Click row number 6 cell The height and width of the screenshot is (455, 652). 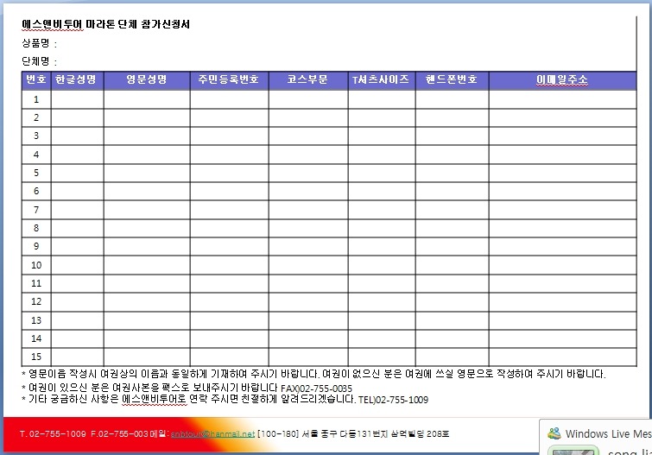click(x=36, y=192)
